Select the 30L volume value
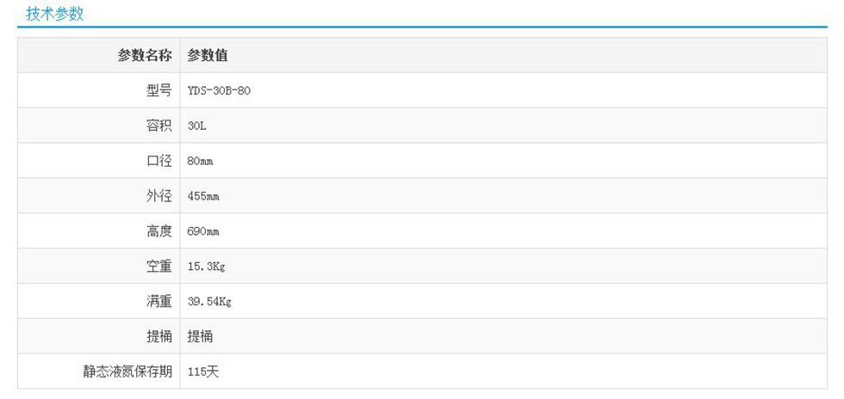This screenshot has width=844, height=399. (197, 126)
